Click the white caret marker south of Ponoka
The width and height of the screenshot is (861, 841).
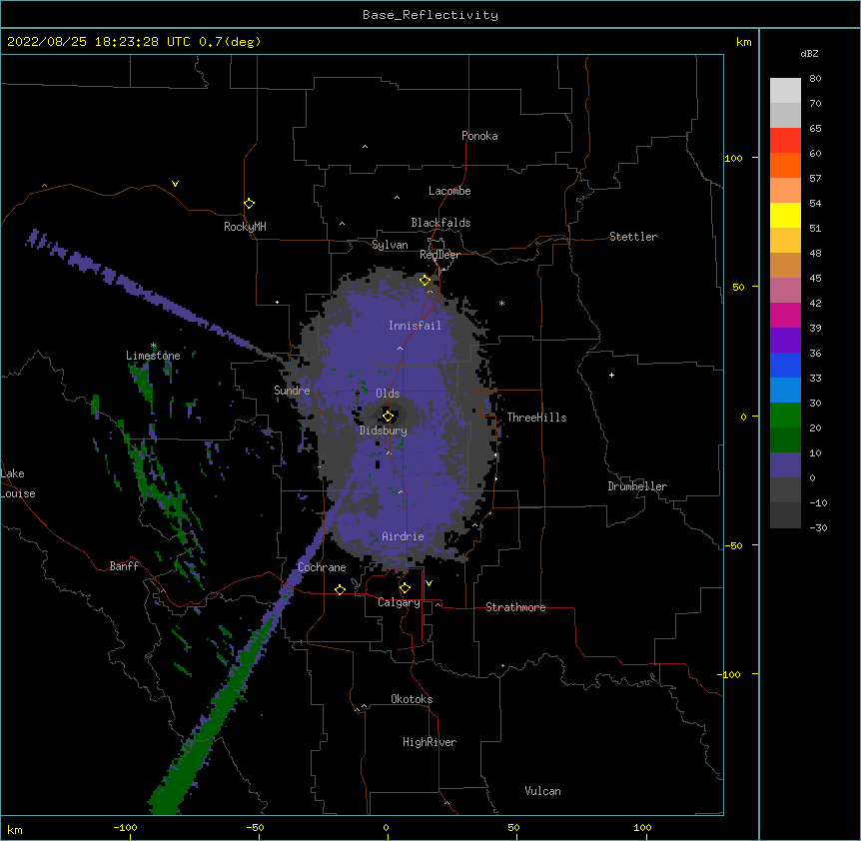point(365,147)
